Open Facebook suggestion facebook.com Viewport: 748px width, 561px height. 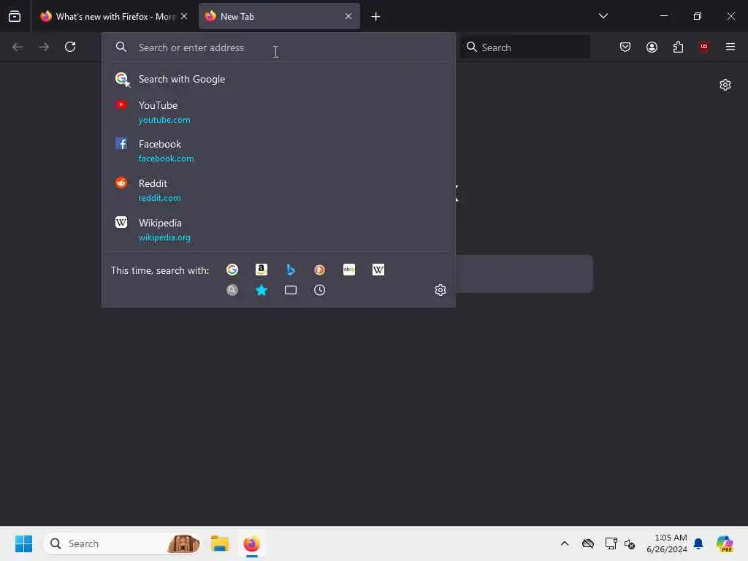(278, 151)
